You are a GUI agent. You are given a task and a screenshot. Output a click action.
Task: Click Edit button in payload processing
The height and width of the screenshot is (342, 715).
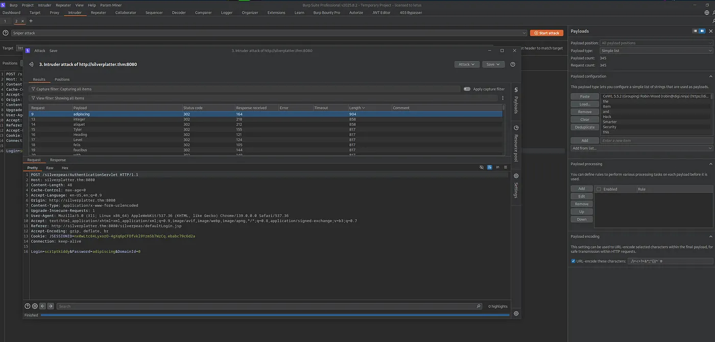click(582, 196)
